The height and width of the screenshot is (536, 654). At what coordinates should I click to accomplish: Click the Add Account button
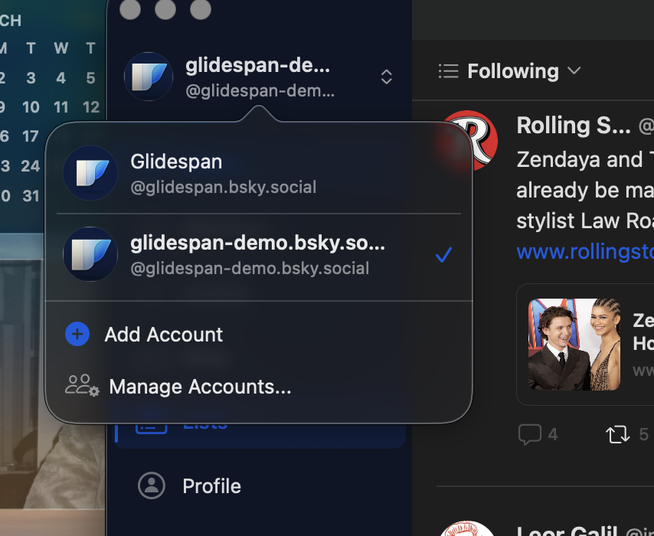click(164, 334)
